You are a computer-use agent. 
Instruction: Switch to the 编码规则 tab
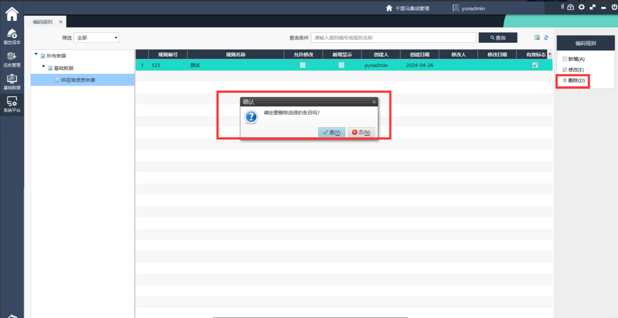tap(43, 22)
